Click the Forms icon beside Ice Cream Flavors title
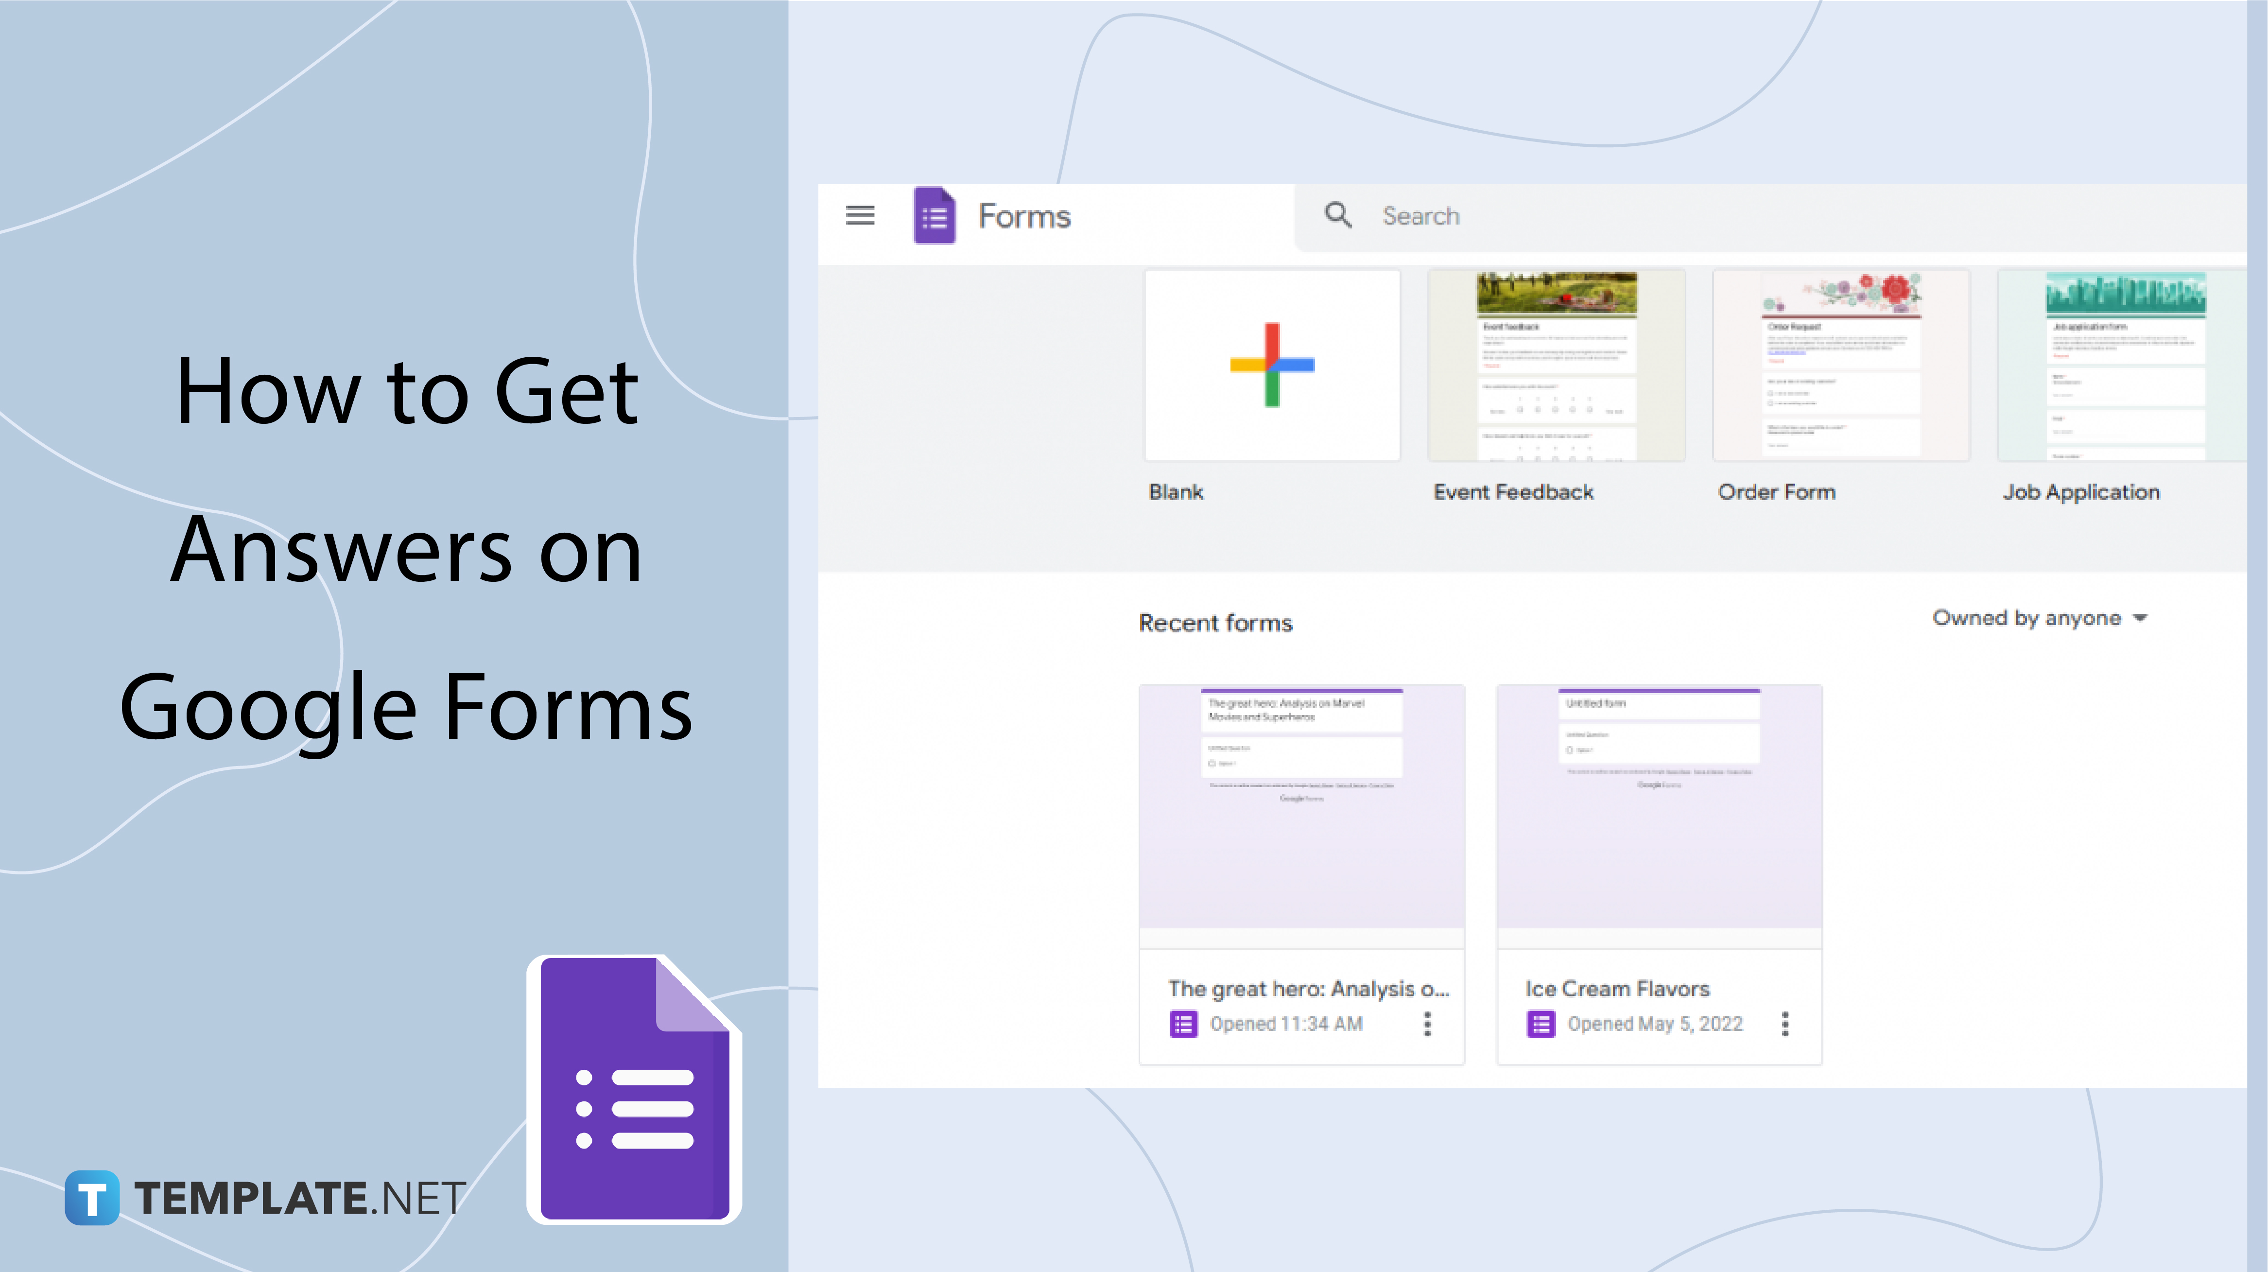Image resolution: width=2268 pixels, height=1272 pixels. tap(1541, 1024)
